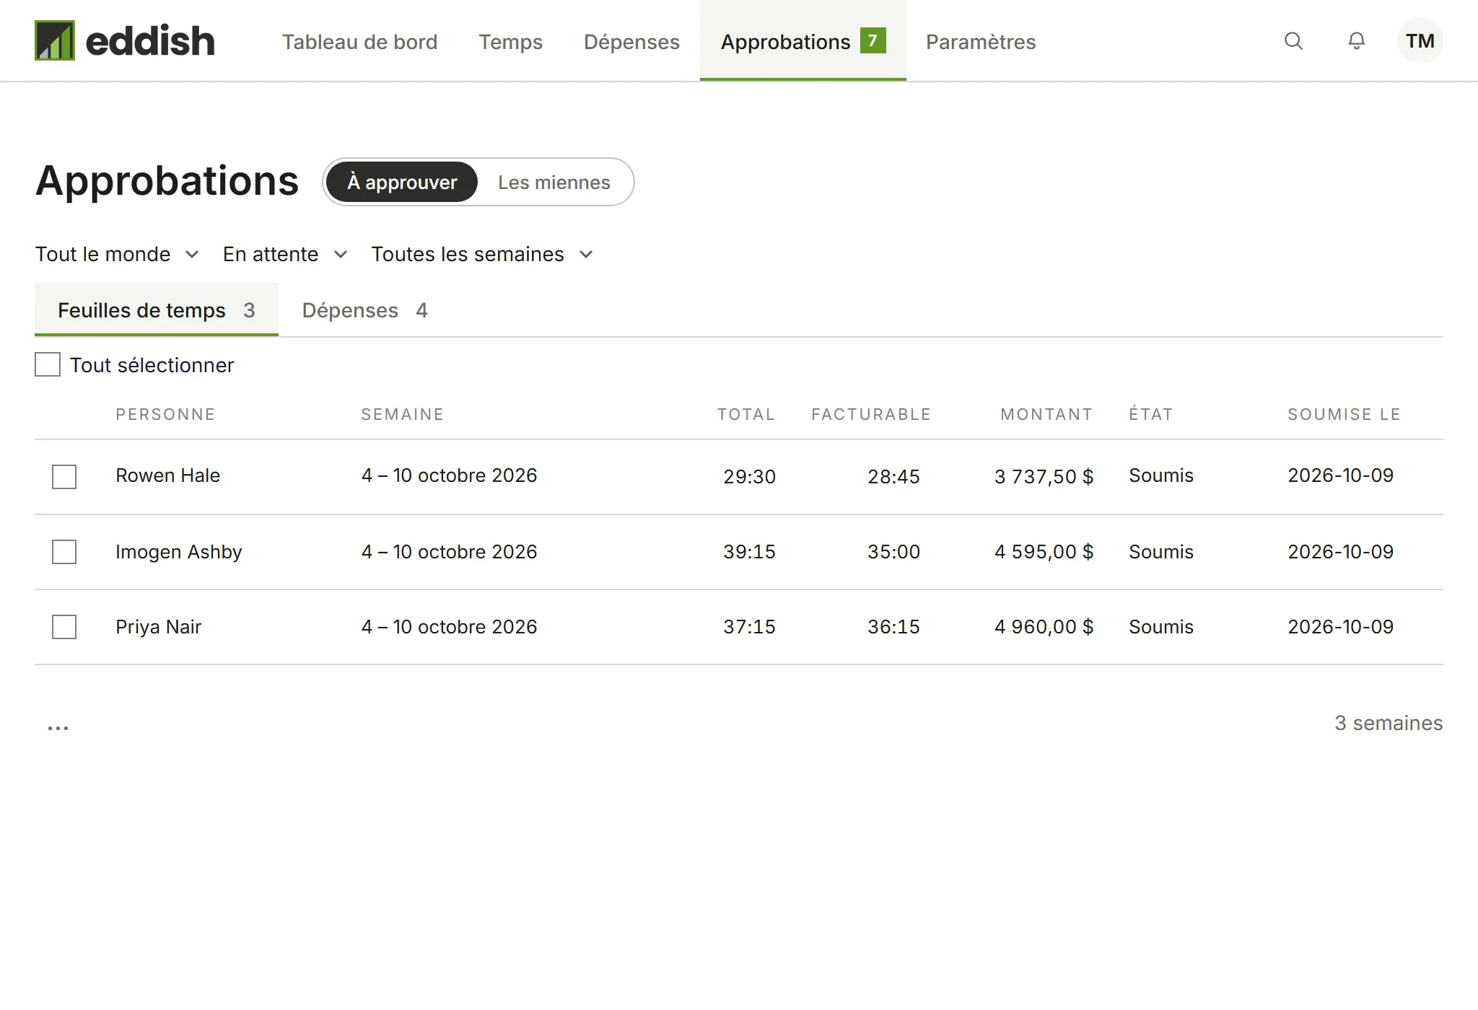The height and width of the screenshot is (1010, 1478).
Task: Click the amount 3 737,50 $
Action: (1044, 476)
